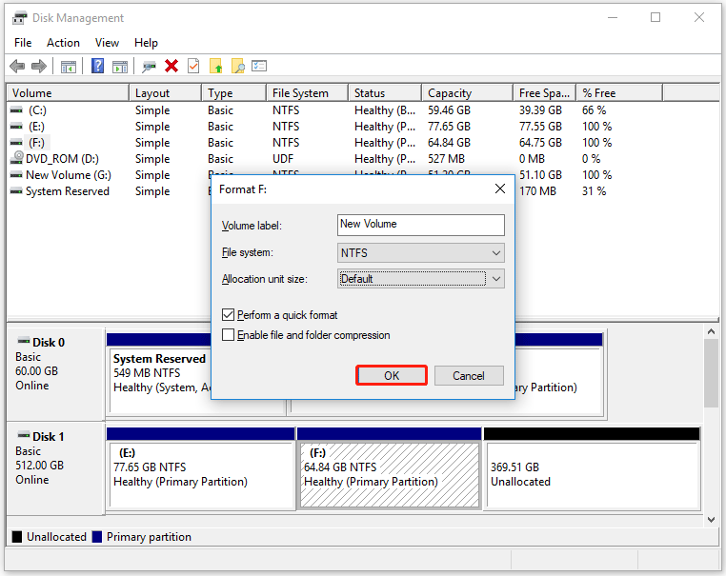Image resolution: width=726 pixels, height=576 pixels.
Task: Sort by the Layout column header
Action: [165, 93]
